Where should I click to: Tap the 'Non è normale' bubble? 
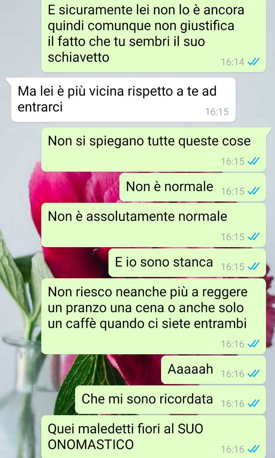click(x=192, y=187)
